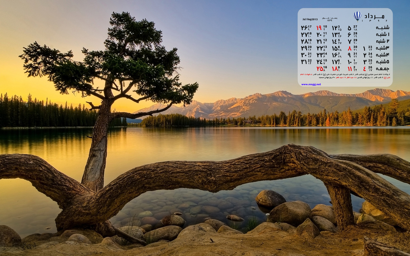Click red Mordad day ۱۱ with Gregorian 2
The width and height of the screenshot is (410, 256).
(352, 69)
